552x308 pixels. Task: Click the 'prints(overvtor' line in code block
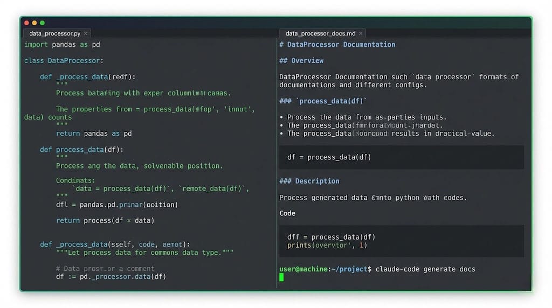(x=327, y=246)
